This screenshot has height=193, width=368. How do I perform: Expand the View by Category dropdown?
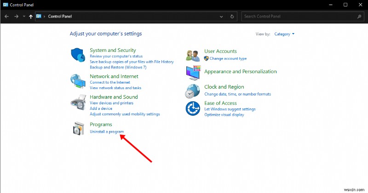pos(284,34)
